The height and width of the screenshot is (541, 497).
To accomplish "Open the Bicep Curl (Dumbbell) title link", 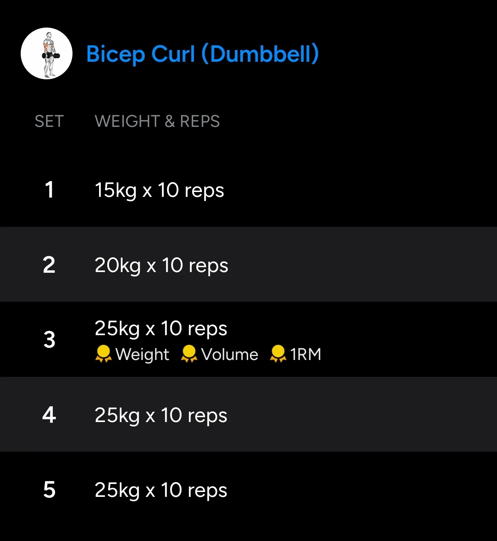I will pyautogui.click(x=202, y=54).
